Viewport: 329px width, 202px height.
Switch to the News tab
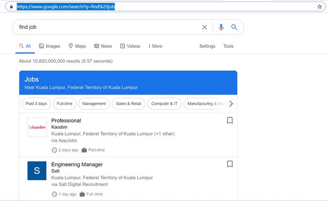103,46
